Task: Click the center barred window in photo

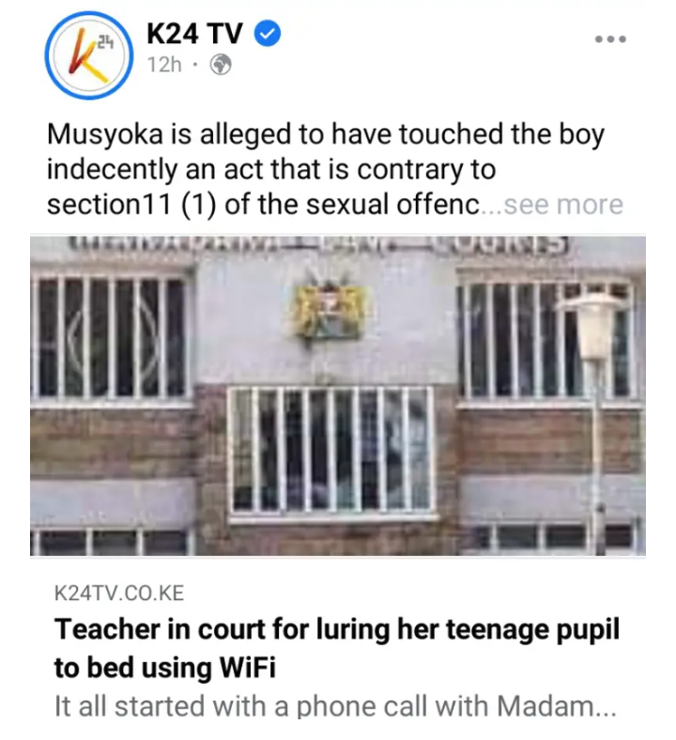Action: pos(331,451)
